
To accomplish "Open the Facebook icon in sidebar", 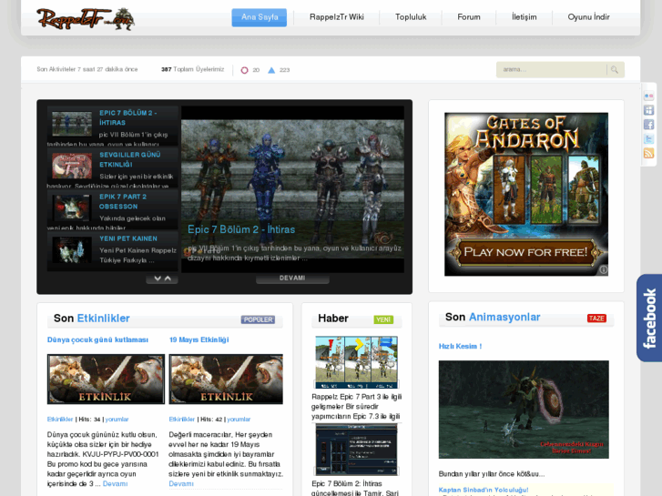I will [649, 125].
